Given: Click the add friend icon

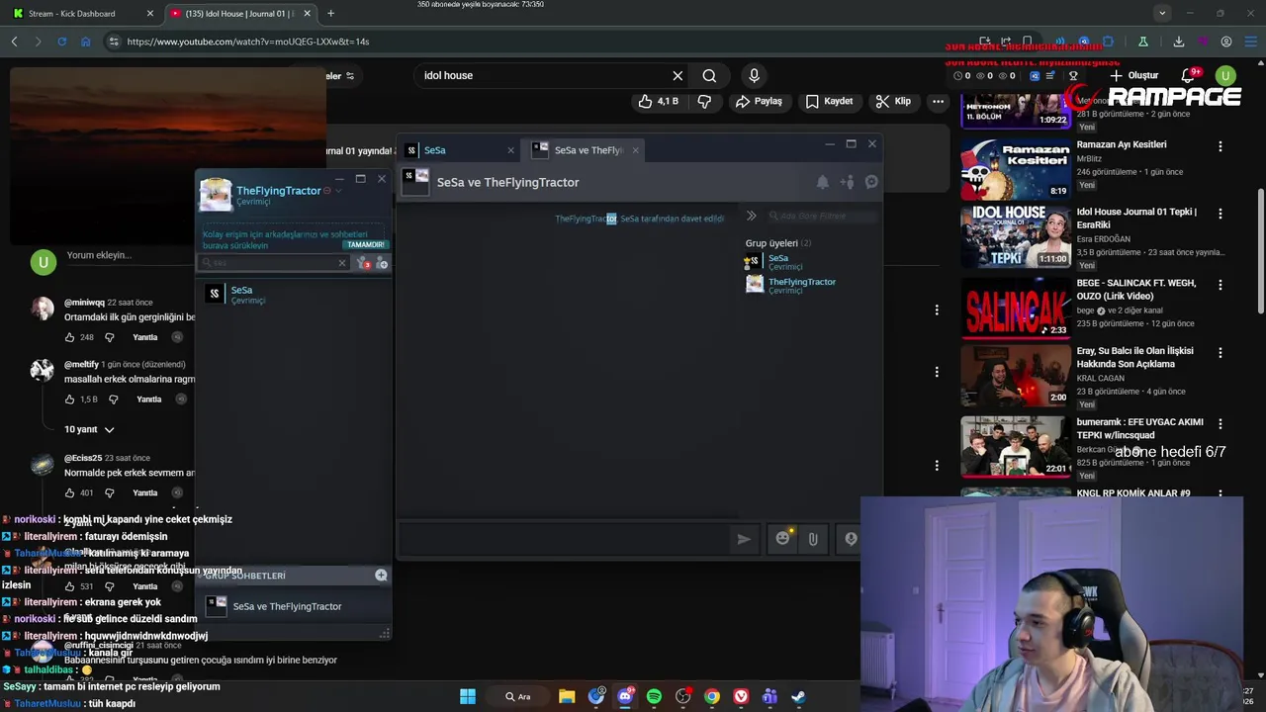Looking at the screenshot, I should point(383,263).
